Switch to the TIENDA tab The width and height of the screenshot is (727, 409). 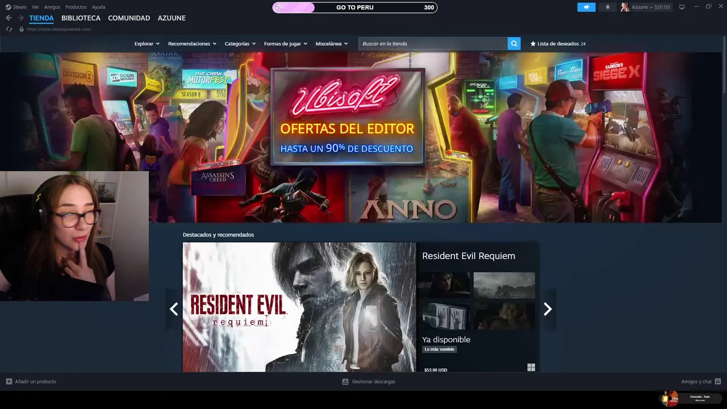41,18
